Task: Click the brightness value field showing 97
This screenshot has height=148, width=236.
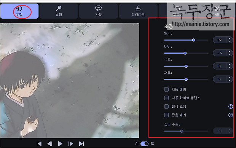Action: (220, 40)
